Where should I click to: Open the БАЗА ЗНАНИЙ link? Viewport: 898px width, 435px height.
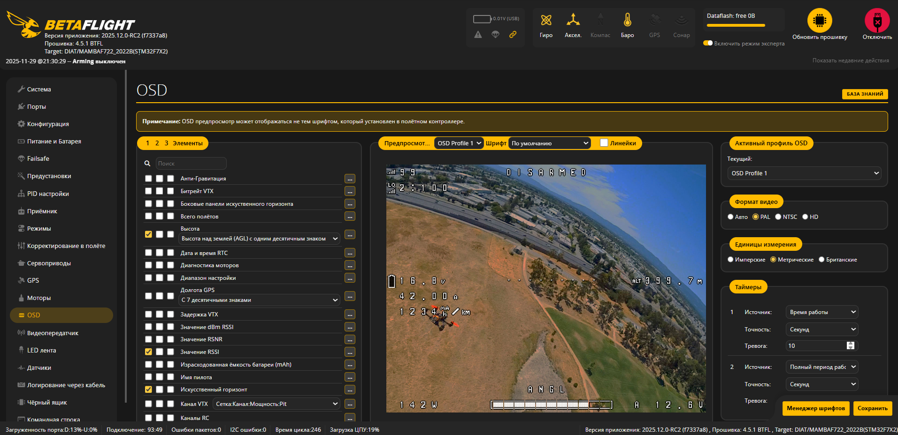coord(864,94)
